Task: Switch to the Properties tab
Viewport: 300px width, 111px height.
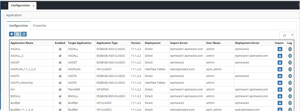Action: [40, 25]
